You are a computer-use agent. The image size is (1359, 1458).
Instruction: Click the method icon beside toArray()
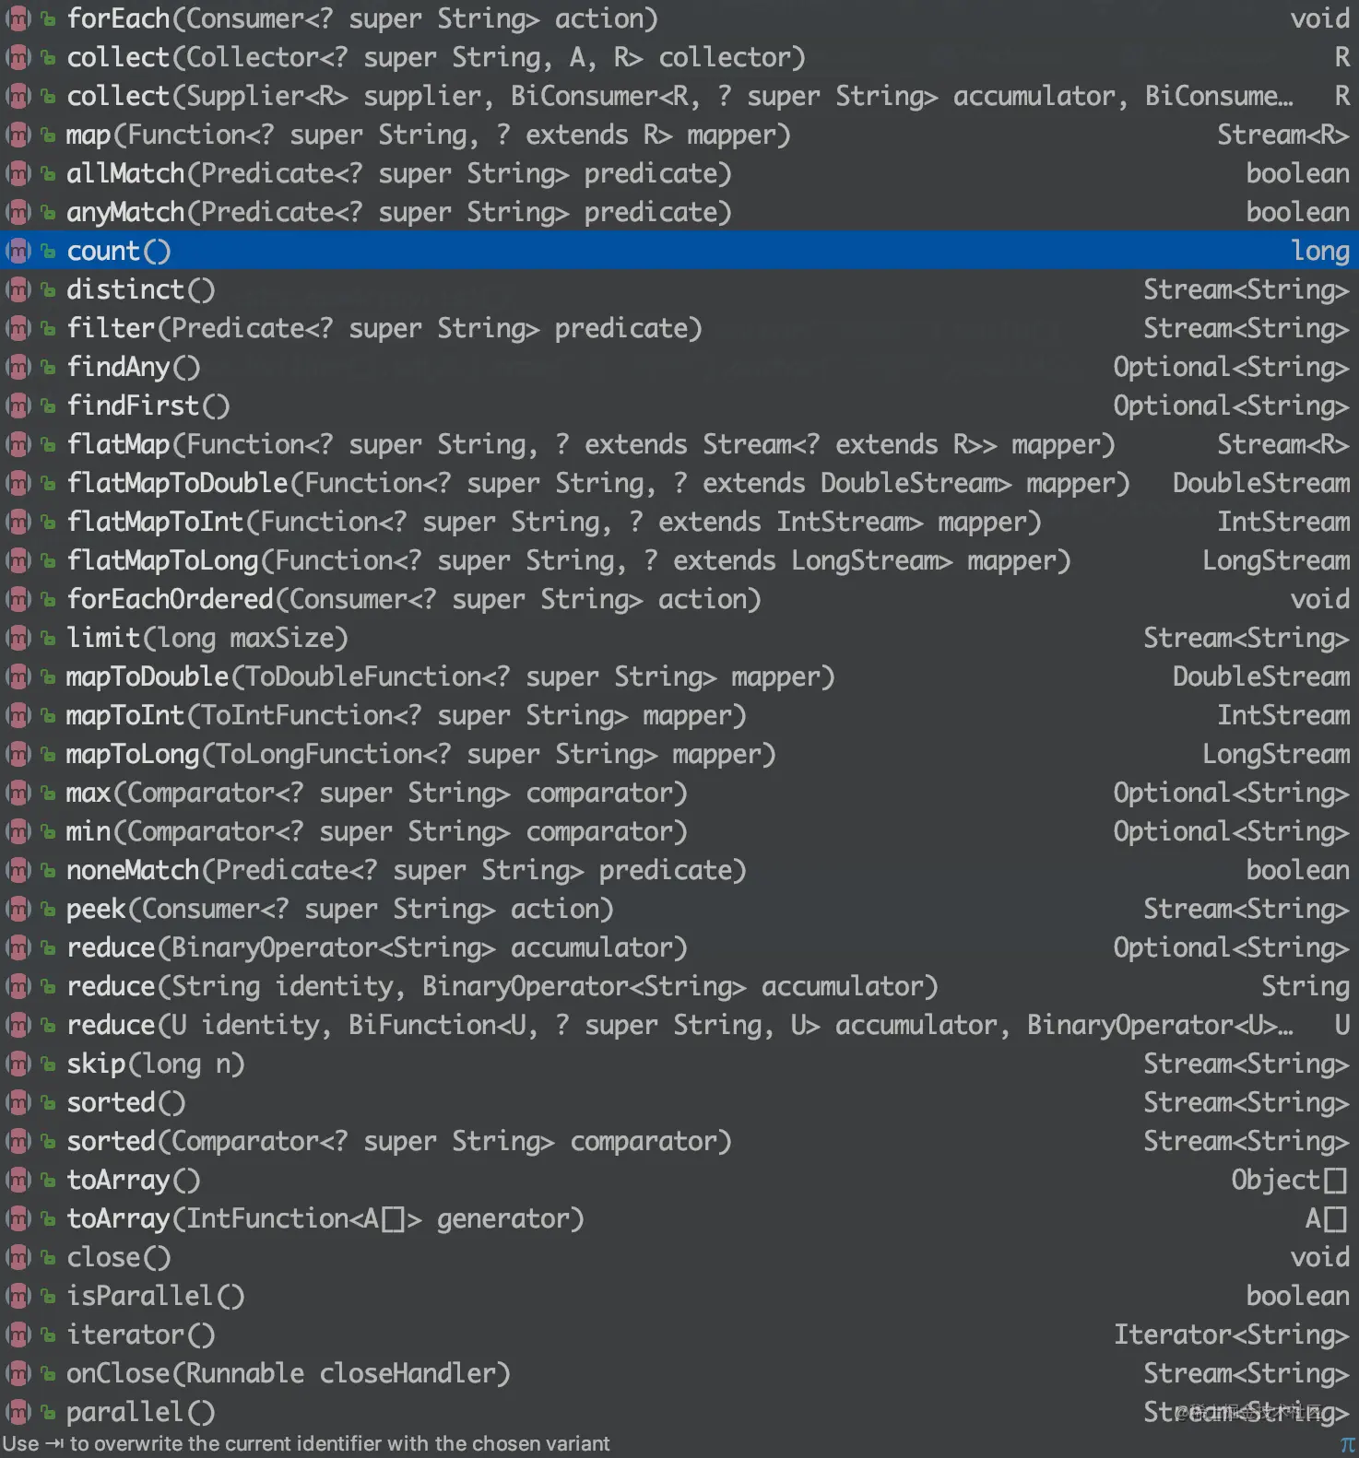point(18,1180)
